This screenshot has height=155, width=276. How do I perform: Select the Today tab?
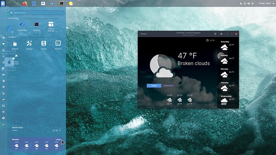(x=154, y=85)
